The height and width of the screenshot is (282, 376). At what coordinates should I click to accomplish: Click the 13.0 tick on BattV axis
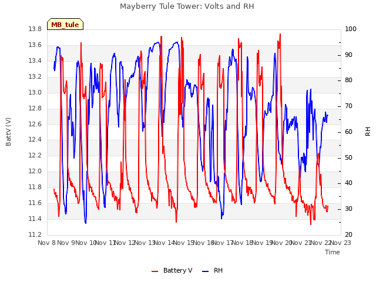(x=35, y=92)
